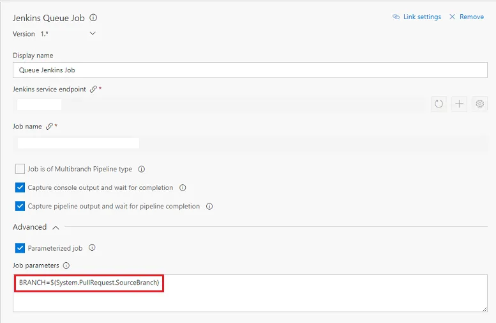Viewport: 496px width, 323px height.
Task: Click the Job name input field
Action: [x=250, y=143]
